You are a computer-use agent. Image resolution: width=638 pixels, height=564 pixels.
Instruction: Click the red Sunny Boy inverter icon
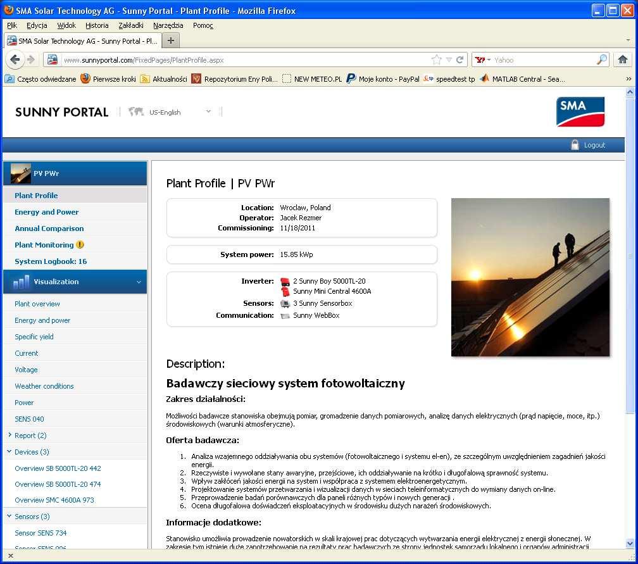pyautogui.click(x=285, y=281)
